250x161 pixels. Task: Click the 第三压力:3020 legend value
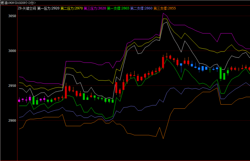click(95, 8)
